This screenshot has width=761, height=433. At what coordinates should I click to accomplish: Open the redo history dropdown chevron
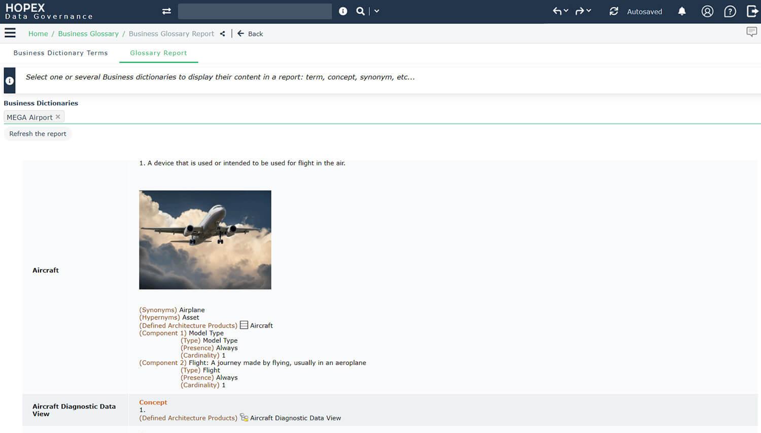coord(589,11)
